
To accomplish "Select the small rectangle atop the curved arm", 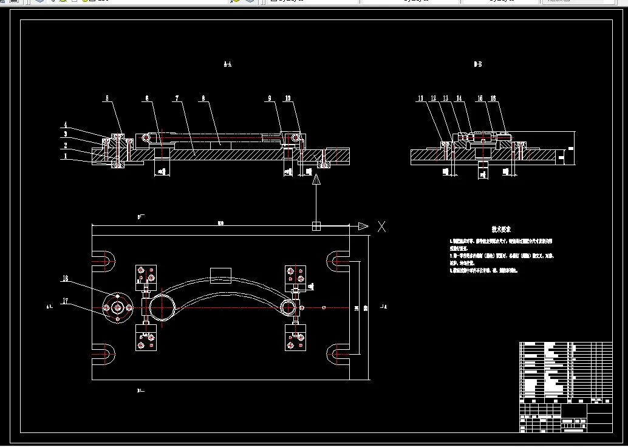I will point(220,276).
